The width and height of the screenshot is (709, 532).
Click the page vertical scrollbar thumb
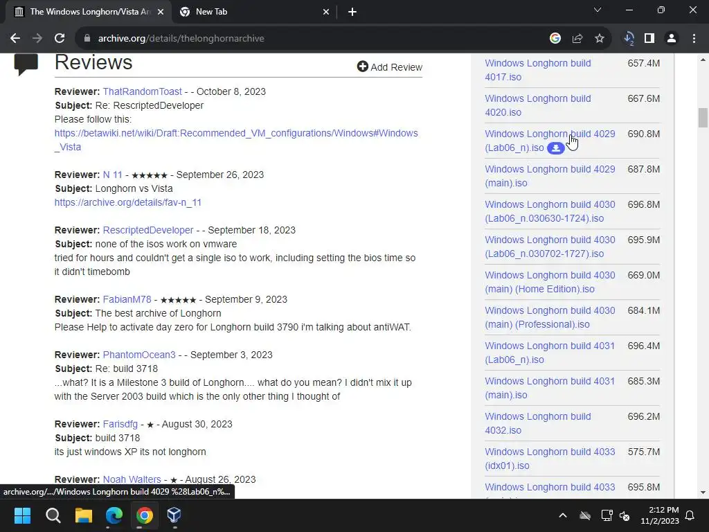click(x=703, y=118)
